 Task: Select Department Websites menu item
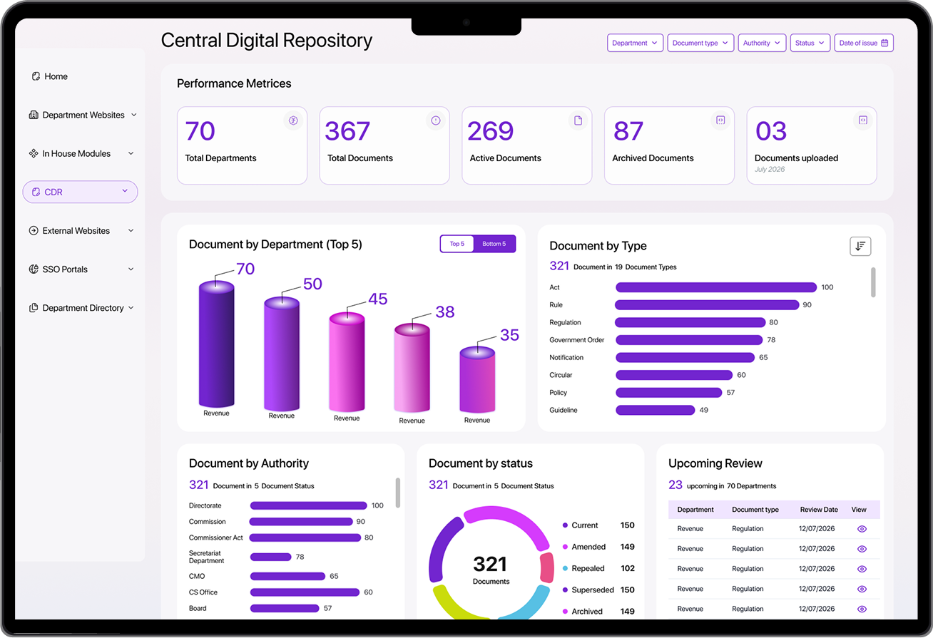(83, 115)
